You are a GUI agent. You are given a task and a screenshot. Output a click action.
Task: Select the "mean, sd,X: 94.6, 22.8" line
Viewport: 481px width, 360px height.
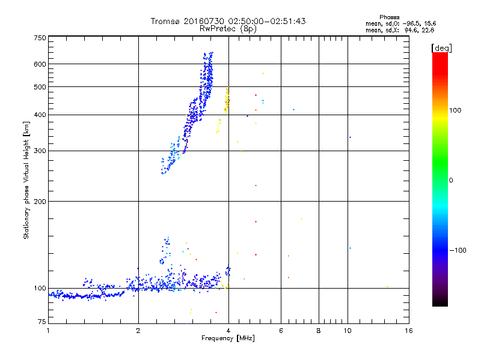[x=400, y=30]
